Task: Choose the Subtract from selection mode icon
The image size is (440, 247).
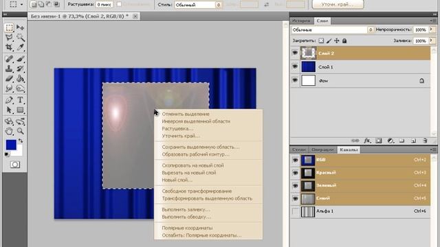Action: (x=48, y=4)
